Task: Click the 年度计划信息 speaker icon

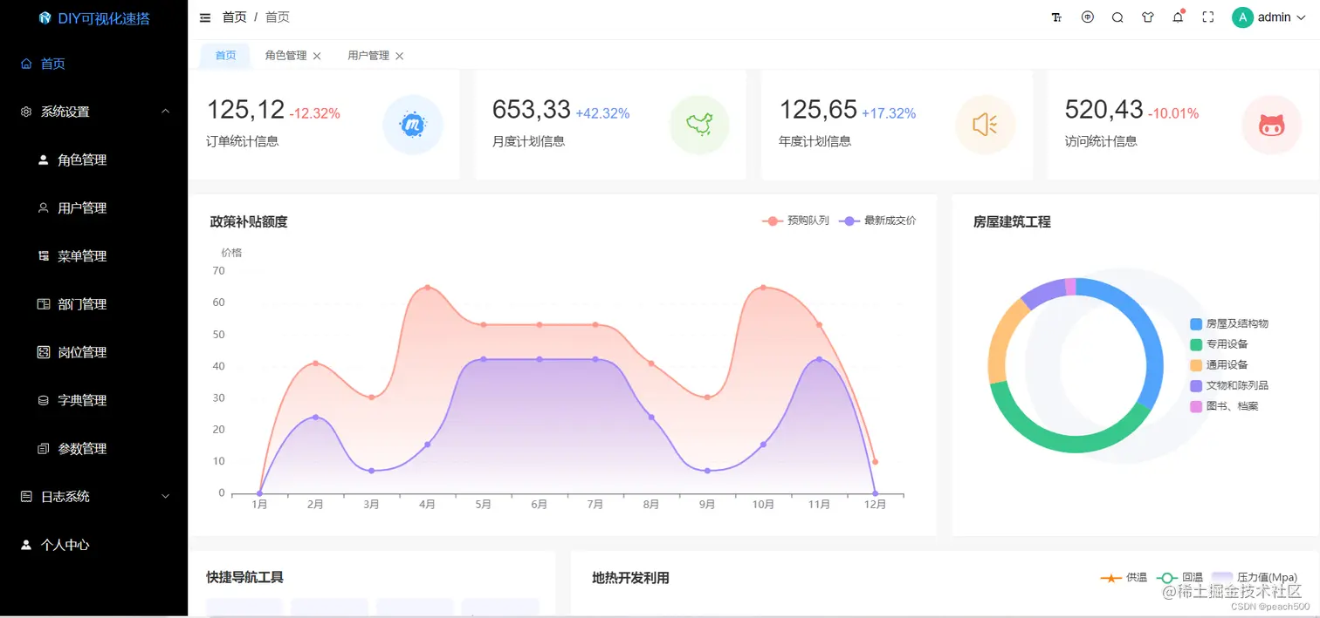Action: click(x=986, y=125)
